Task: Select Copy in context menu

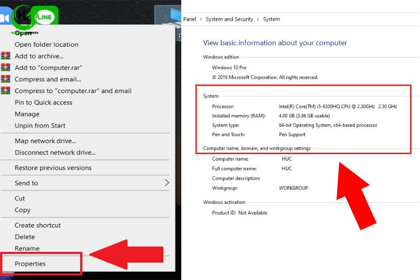Action: coord(23,210)
